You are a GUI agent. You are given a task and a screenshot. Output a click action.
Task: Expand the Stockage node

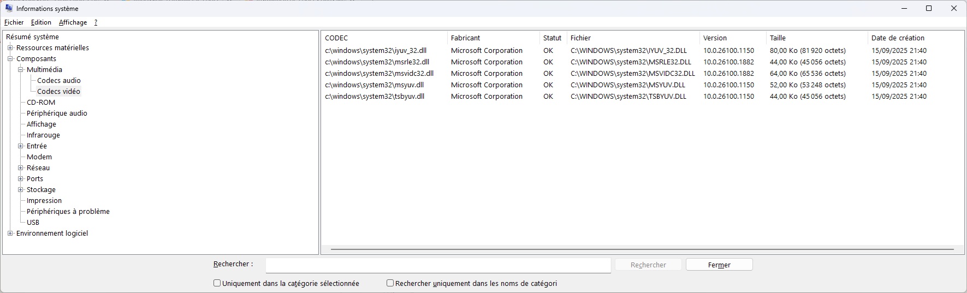21,189
